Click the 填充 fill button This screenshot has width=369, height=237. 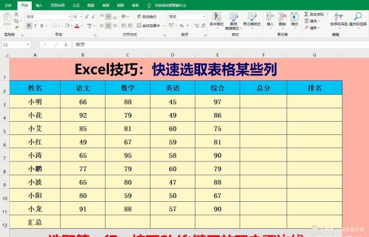coord(312,21)
